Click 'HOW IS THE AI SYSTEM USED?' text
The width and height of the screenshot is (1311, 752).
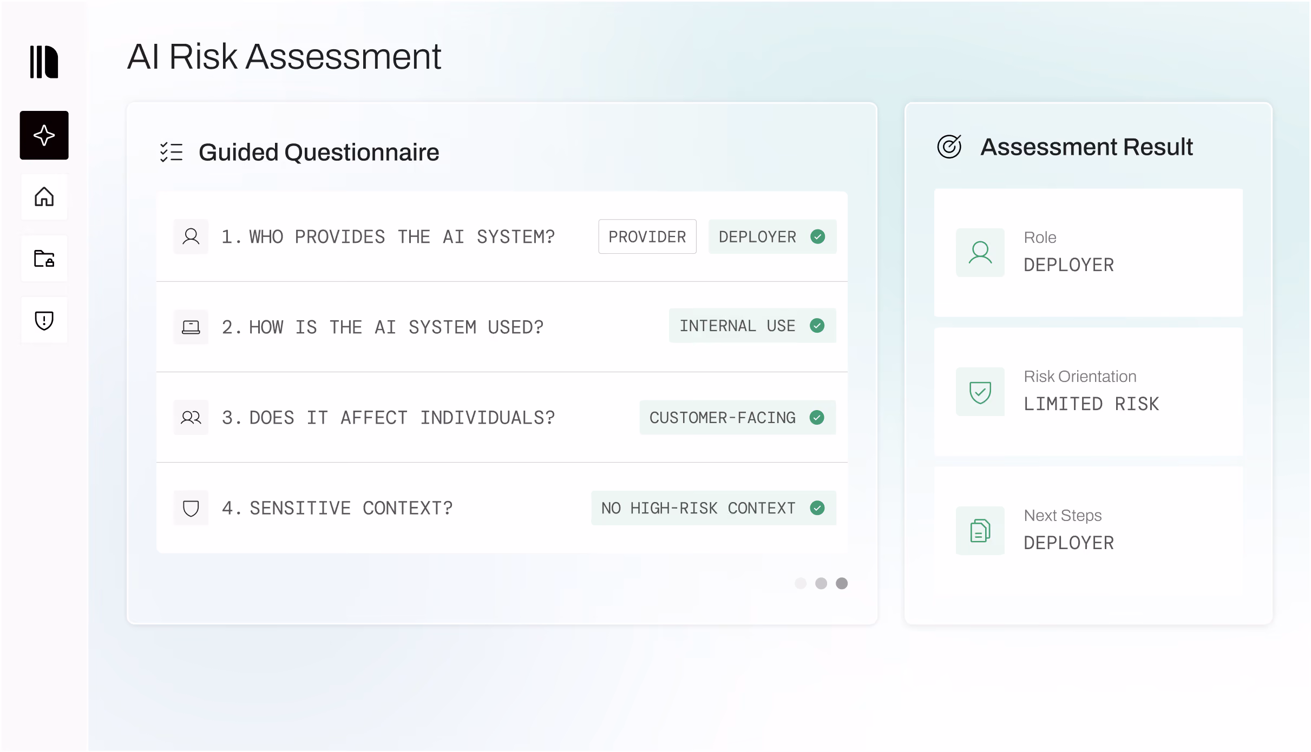[396, 327]
